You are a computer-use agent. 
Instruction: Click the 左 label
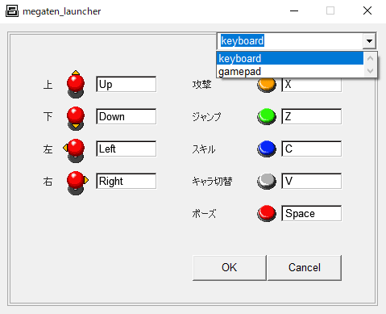[48, 149]
